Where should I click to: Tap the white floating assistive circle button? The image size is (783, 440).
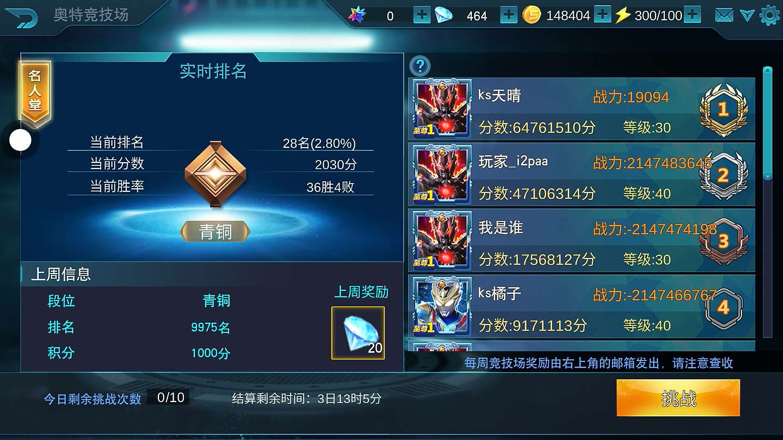(20, 140)
